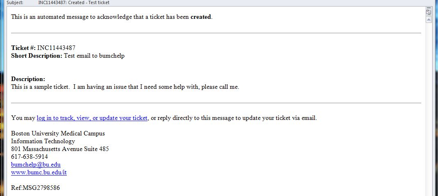The width and height of the screenshot is (438, 196).
Task: Click the bold word 'created'
Action: [201, 17]
